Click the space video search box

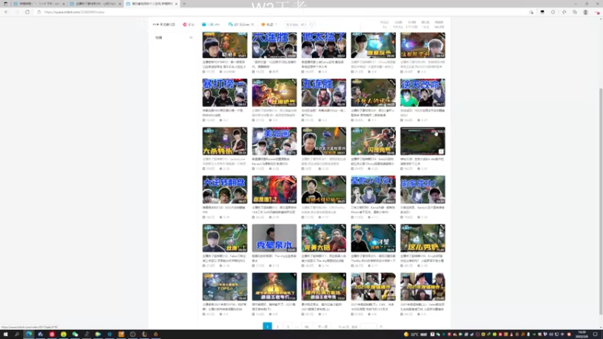pos(300,25)
